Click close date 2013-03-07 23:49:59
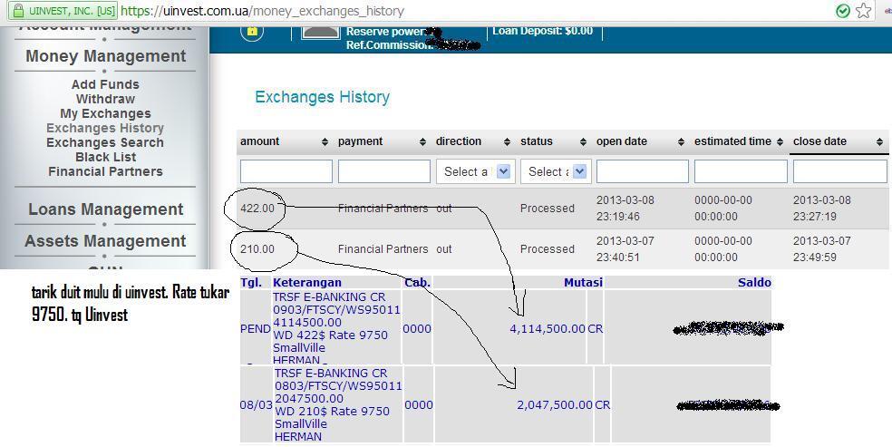892x447 pixels. pos(822,249)
